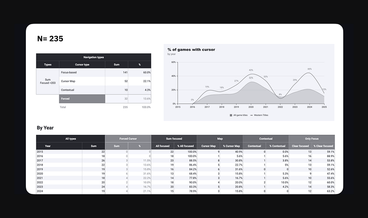This screenshot has height=218, width=368.
Task: Click the Sum focused group header
Action: 174,139
